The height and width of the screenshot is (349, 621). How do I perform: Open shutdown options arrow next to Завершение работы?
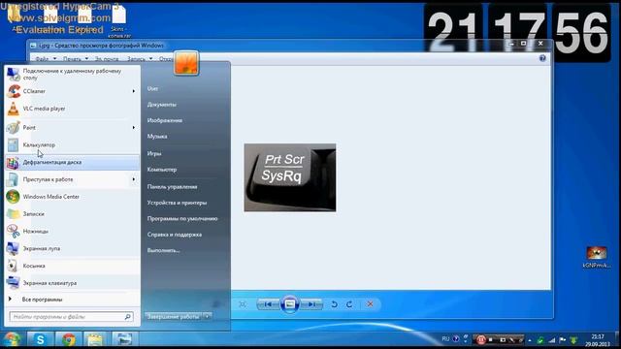pyautogui.click(x=207, y=317)
